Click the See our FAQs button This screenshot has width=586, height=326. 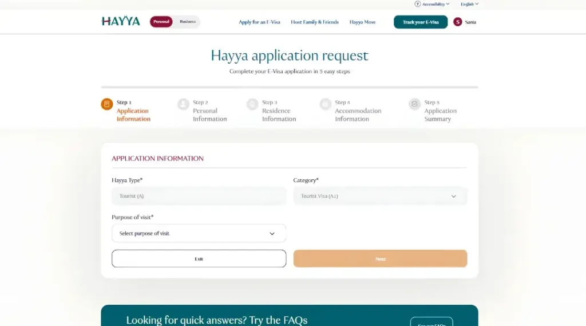[431, 322]
